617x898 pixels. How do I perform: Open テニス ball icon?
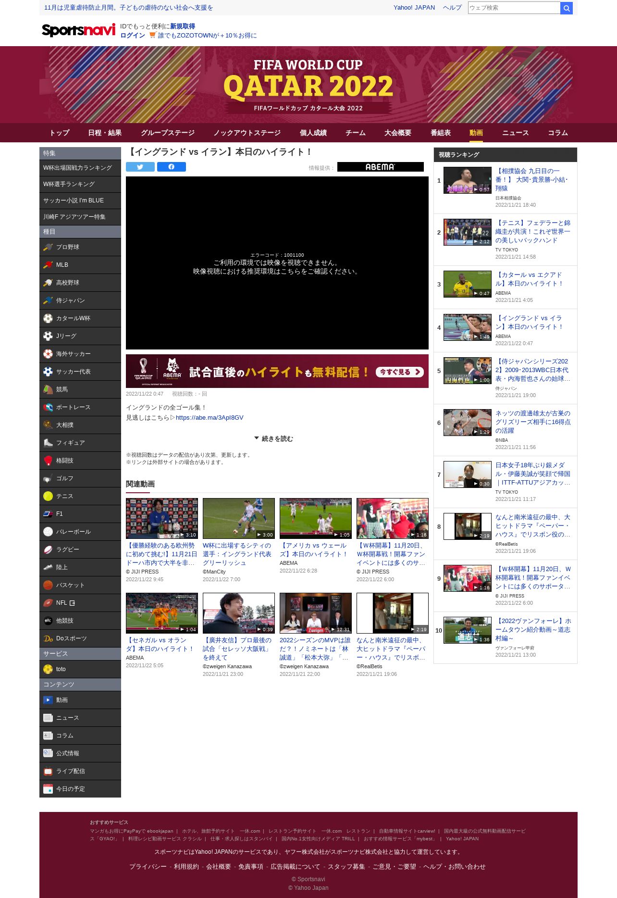pos(48,496)
